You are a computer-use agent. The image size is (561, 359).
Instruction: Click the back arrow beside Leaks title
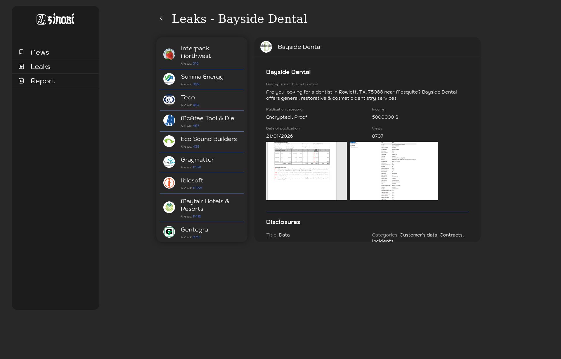(x=161, y=18)
